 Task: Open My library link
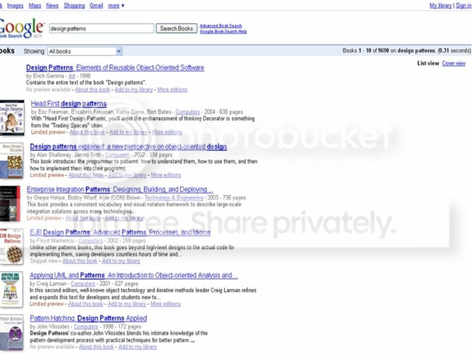pyautogui.click(x=440, y=5)
